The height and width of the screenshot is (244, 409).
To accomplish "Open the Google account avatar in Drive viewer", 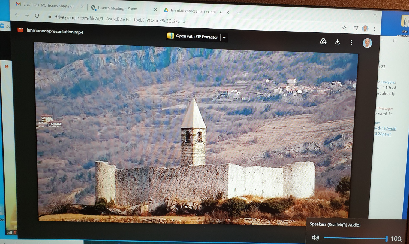I will tap(368, 43).
